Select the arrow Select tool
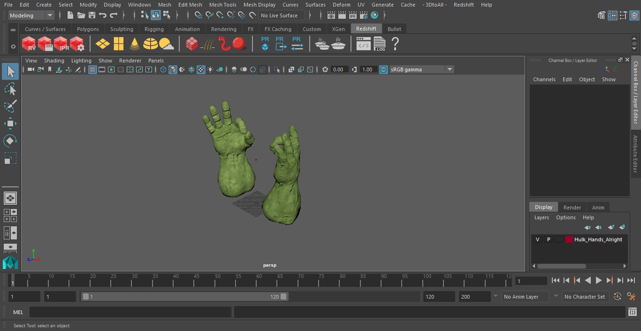The image size is (641, 331). point(10,71)
